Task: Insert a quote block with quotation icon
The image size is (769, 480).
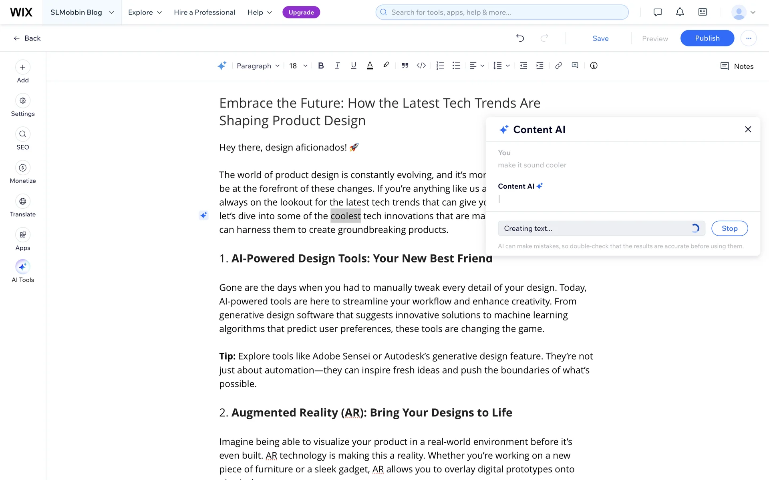Action: [405, 66]
